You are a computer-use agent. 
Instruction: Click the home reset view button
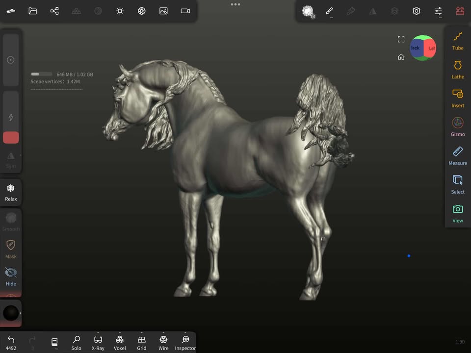(x=401, y=57)
